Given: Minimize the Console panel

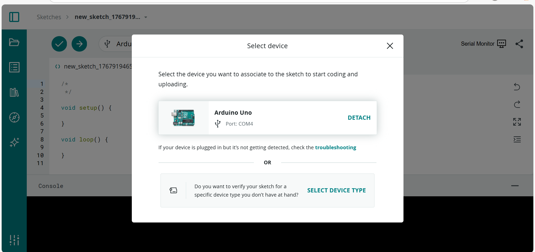Looking at the screenshot, I should click(515, 186).
